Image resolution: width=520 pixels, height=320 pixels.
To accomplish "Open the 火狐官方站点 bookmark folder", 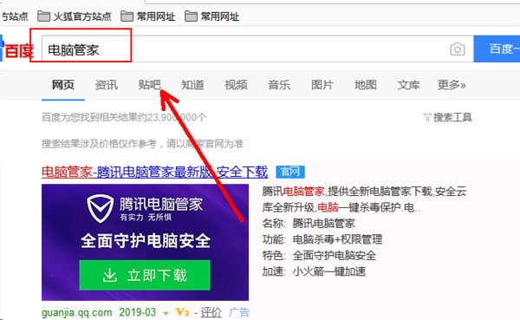I will (x=75, y=16).
